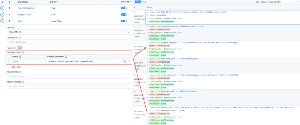This screenshot has width=300, height=125.
Task: Select _time value 1580942153 in event 1
Action: (157, 15)
